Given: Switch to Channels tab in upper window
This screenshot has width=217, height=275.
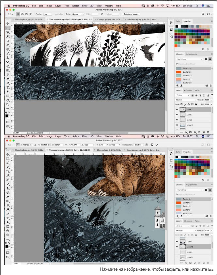Looking at the screenshot, I should [188, 90].
